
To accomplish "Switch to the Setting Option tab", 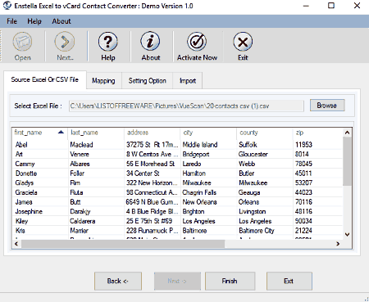I will coord(148,81).
